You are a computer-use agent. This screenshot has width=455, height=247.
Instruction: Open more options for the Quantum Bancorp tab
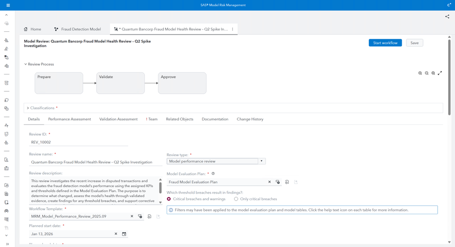pos(232,29)
